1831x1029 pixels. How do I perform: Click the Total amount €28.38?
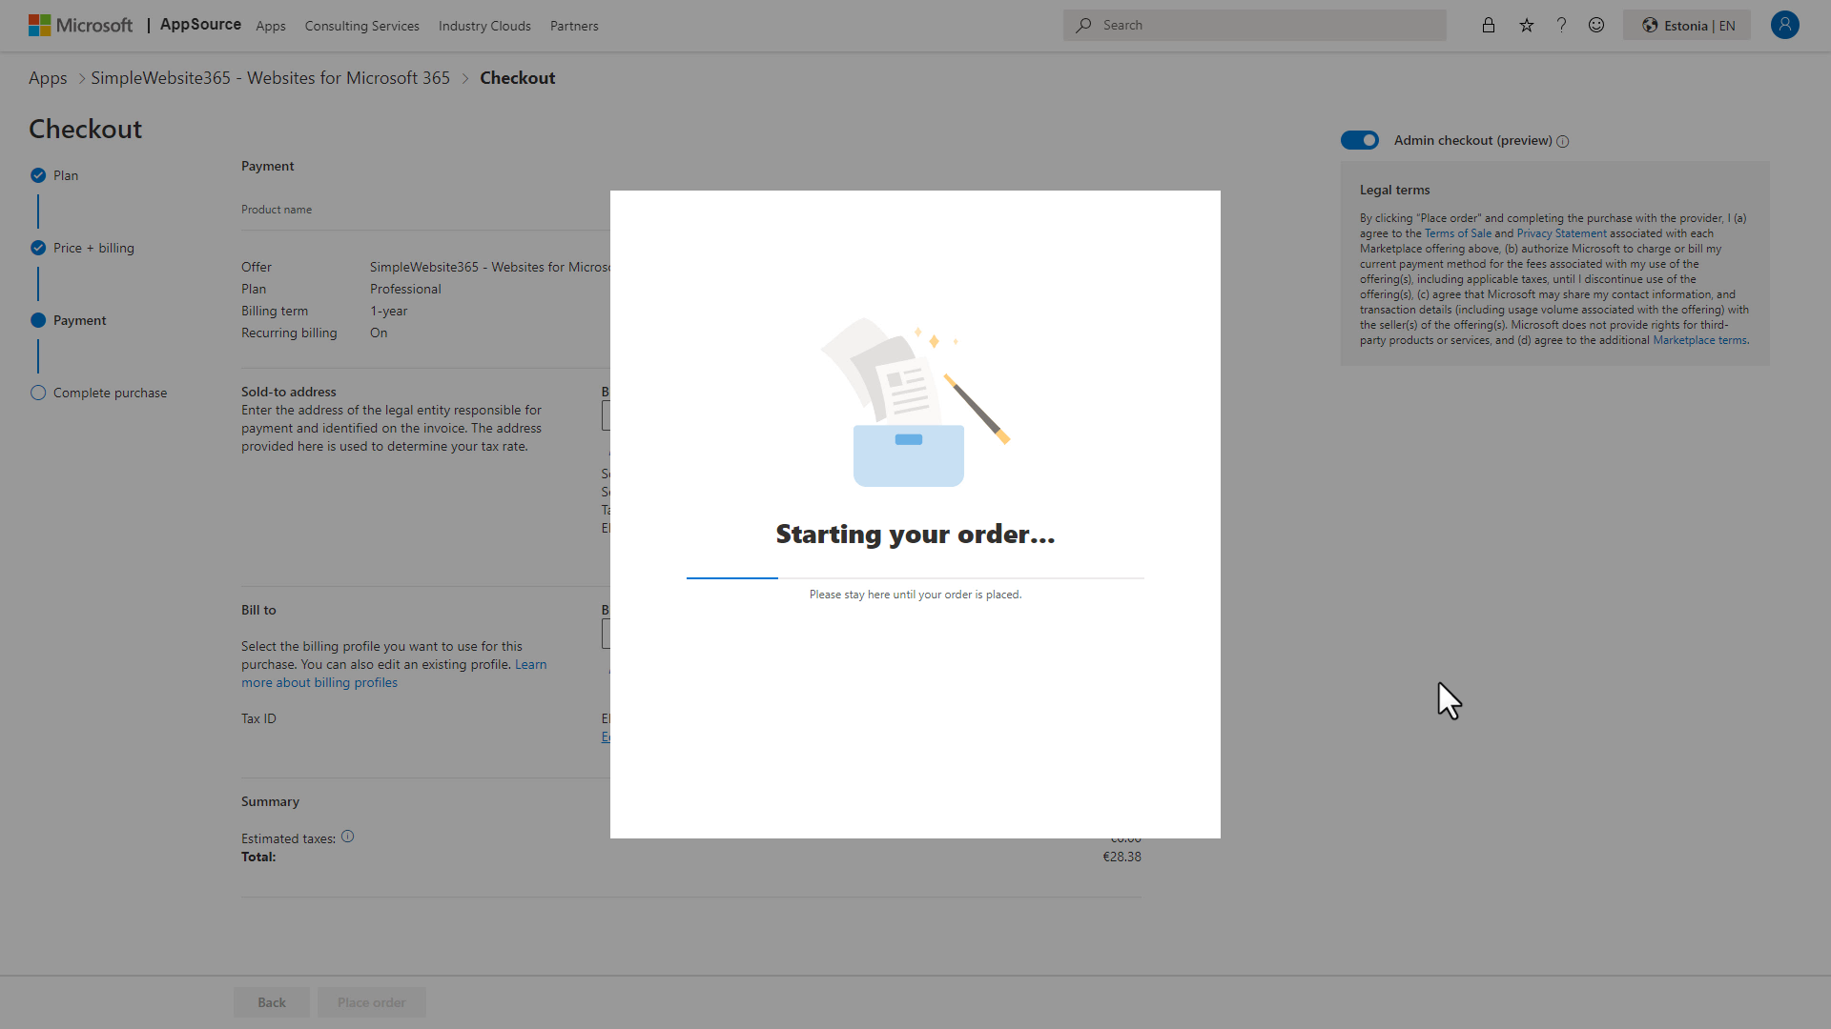pos(1121,857)
